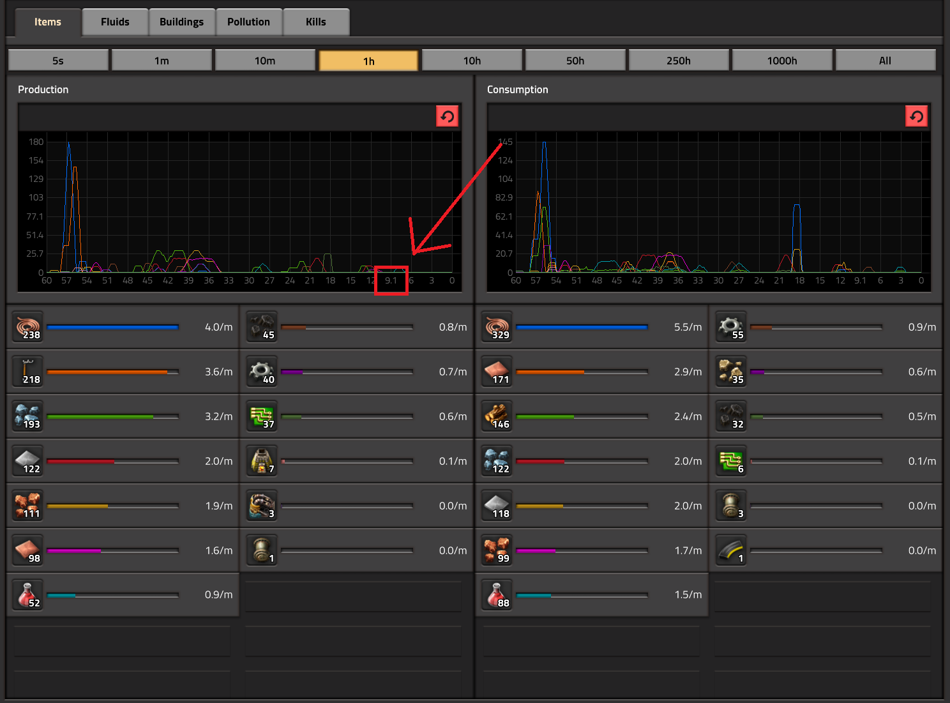Click the Production panel heading

click(43, 89)
